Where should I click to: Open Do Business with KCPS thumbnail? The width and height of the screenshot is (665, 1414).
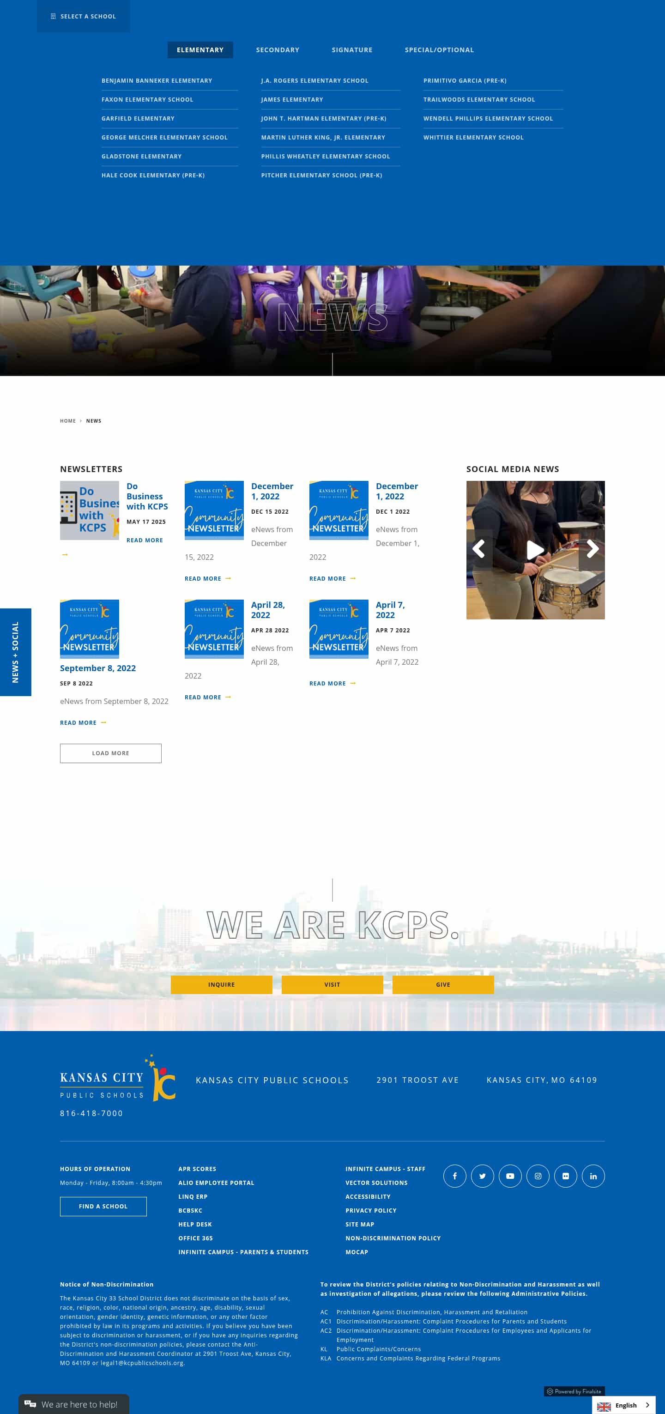tap(90, 510)
